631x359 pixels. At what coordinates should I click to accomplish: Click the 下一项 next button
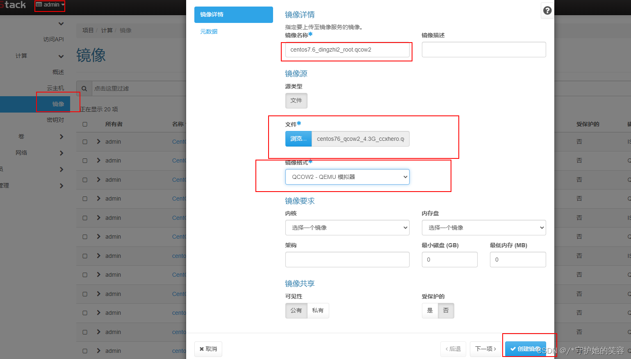point(485,349)
